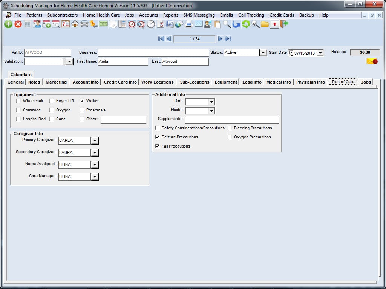This screenshot has width=386, height=289.
Task: Uncheck the Fall Precautions checkbox
Action: click(x=157, y=146)
